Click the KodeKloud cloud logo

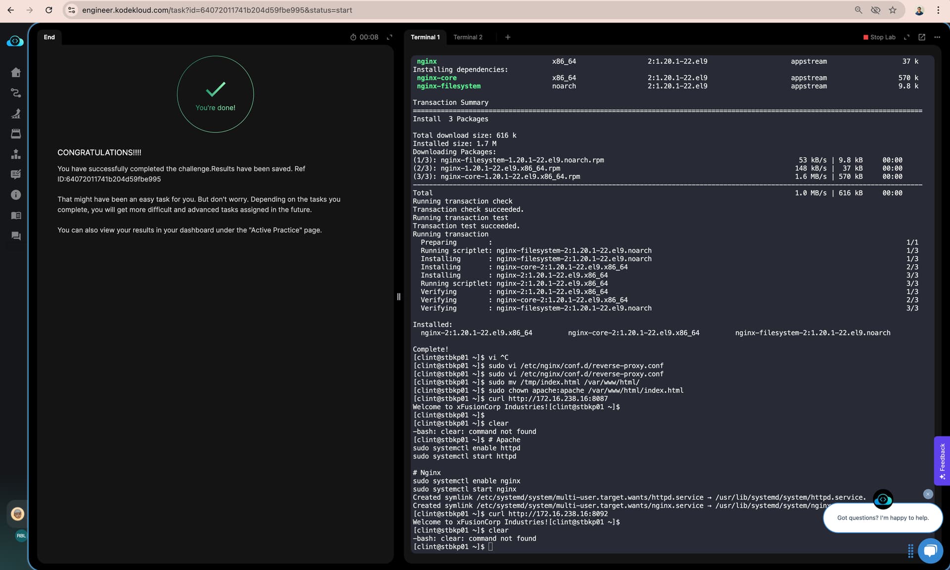15,42
